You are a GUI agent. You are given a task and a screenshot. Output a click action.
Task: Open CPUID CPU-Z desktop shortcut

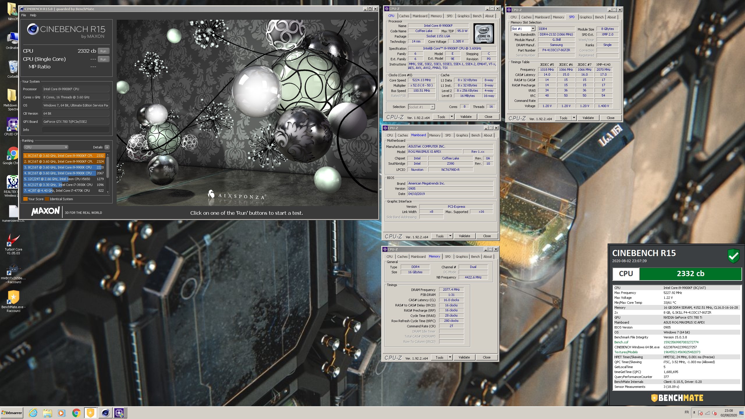pos(12,127)
